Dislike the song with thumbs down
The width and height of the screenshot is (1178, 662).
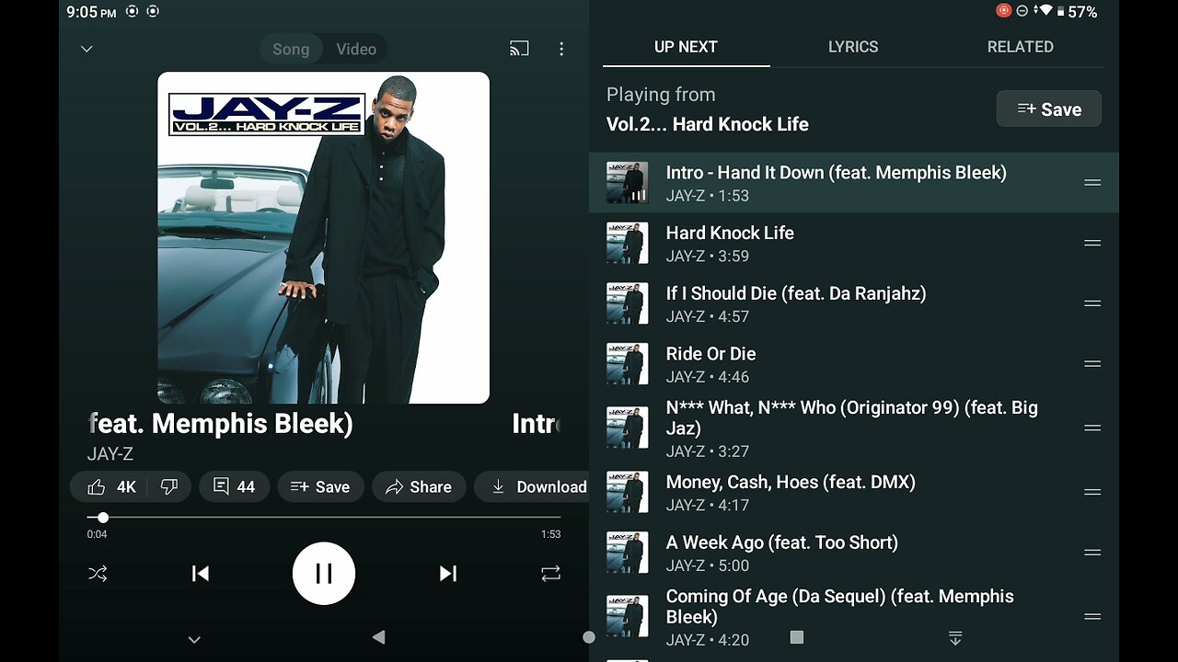click(x=169, y=487)
